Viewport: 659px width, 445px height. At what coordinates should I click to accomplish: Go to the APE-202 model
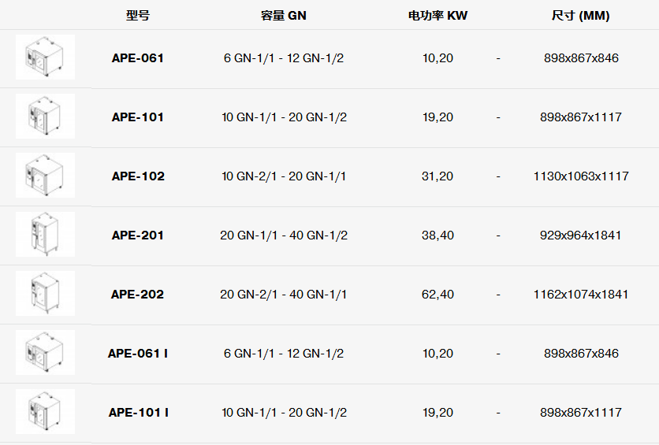pyautogui.click(x=137, y=295)
